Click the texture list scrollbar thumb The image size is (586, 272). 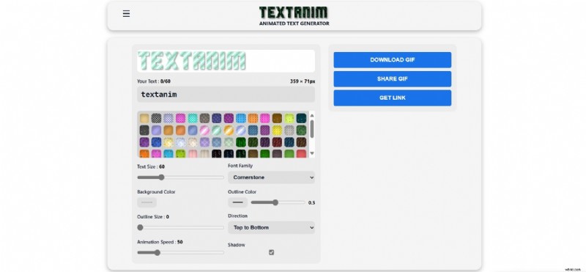[312, 129]
